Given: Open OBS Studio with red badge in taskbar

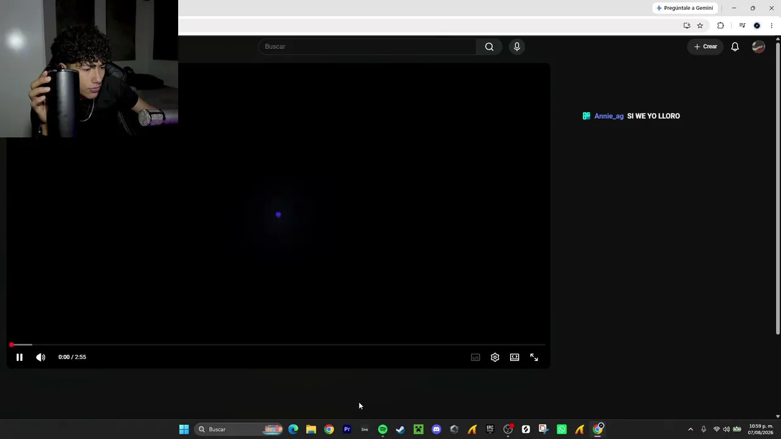Looking at the screenshot, I should [x=508, y=429].
